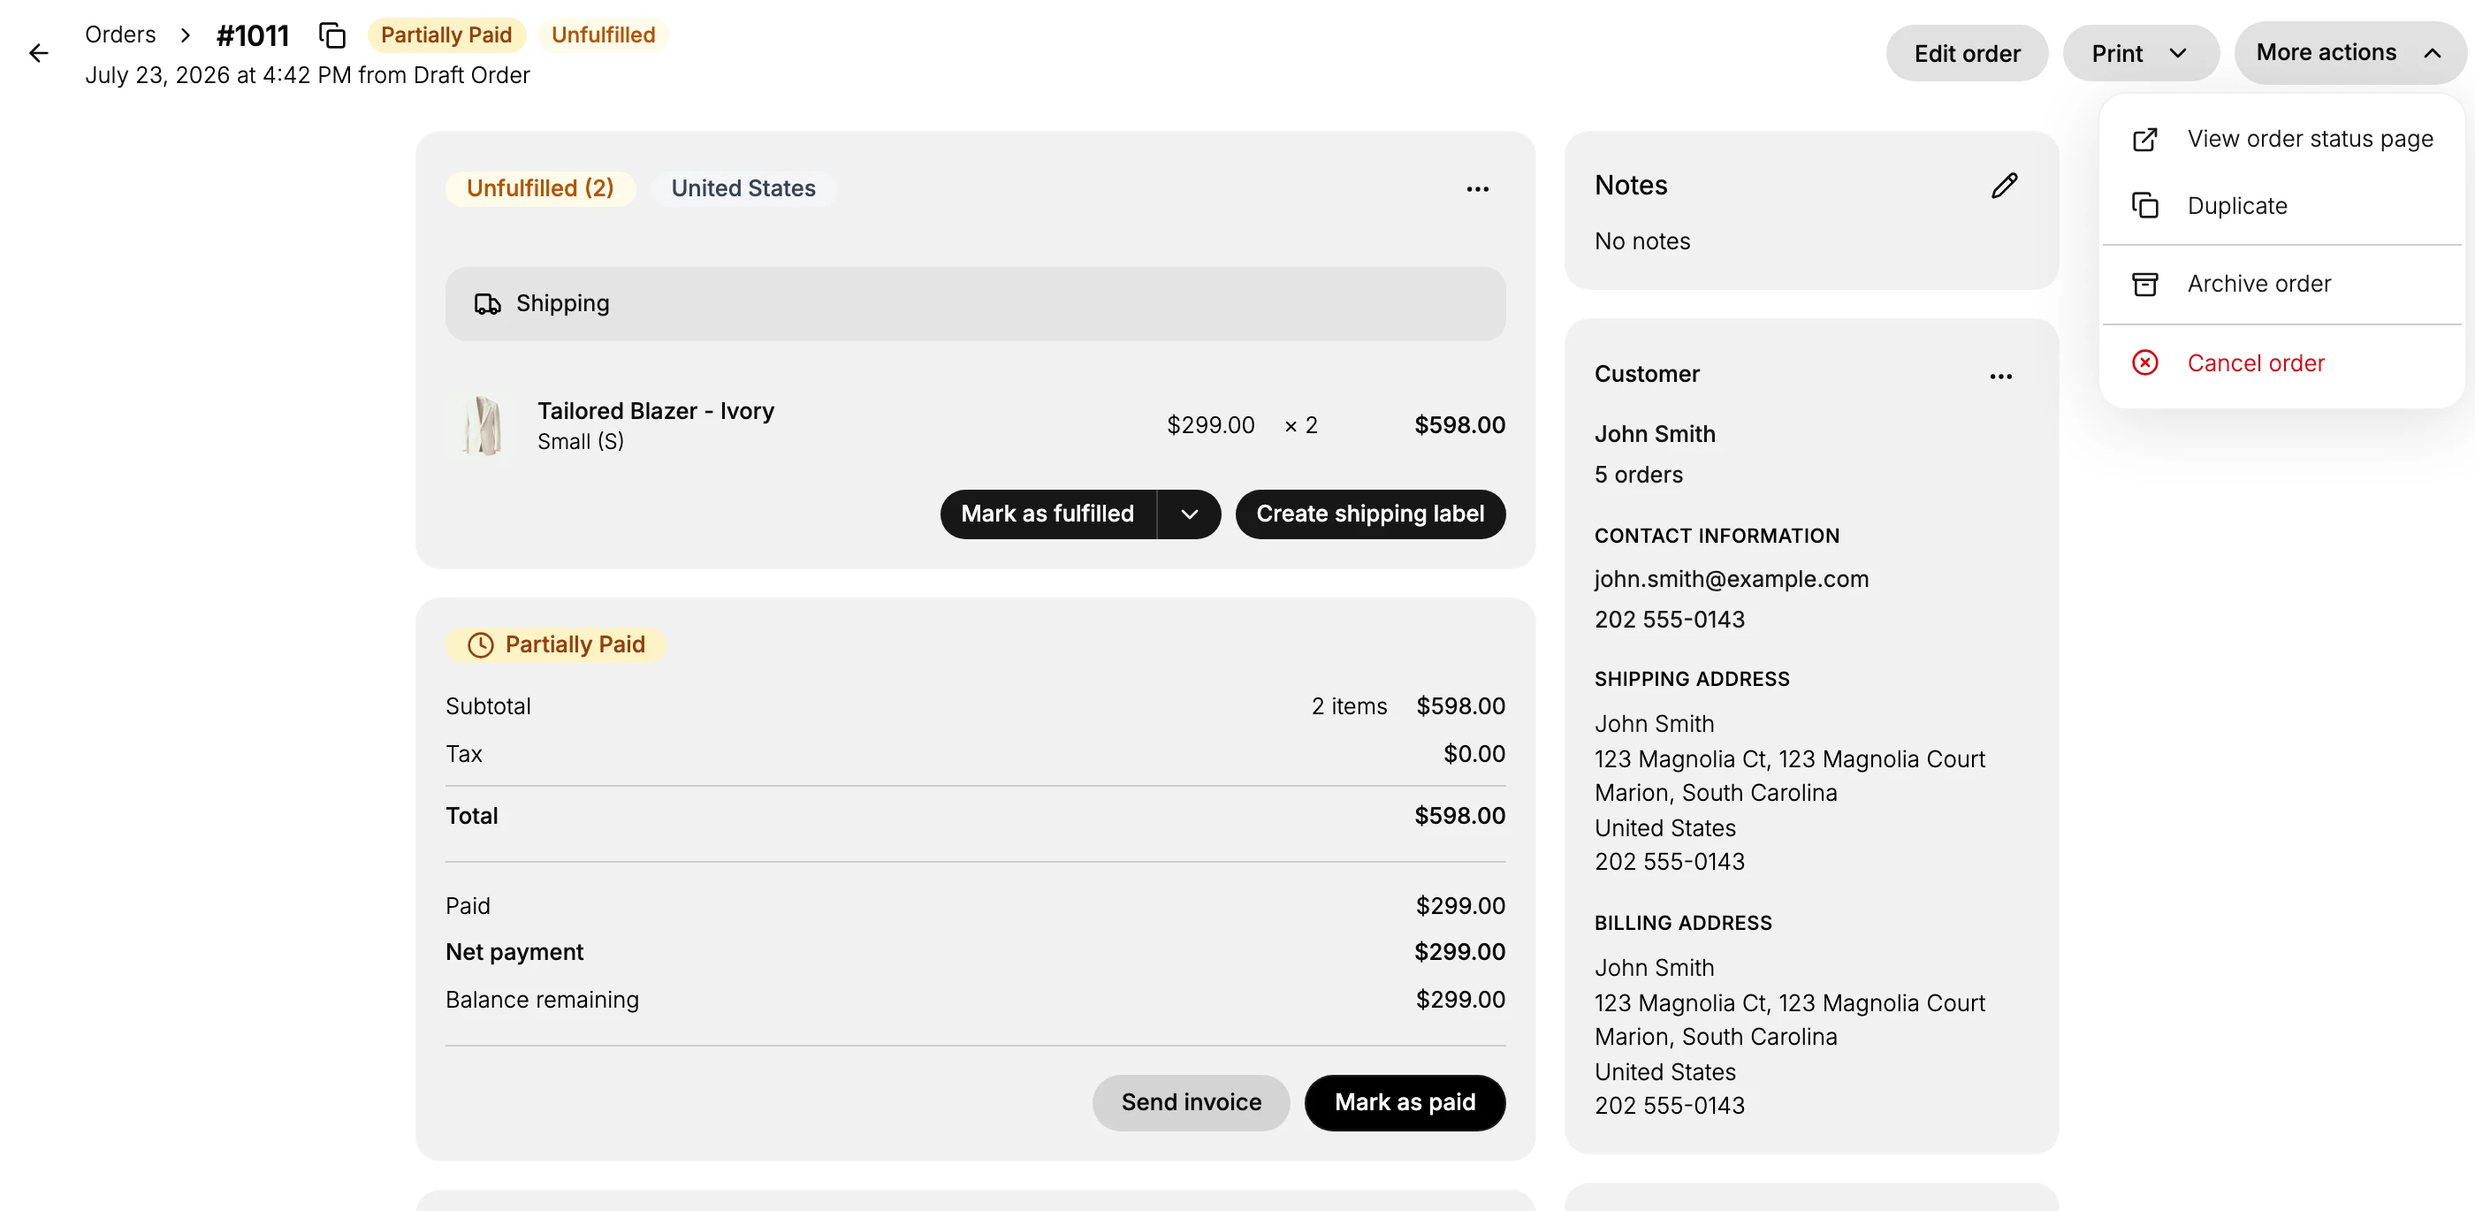Viewport: 2475px width, 1211px height.
Task: Click the Duplicate icon in menu
Action: [x=2144, y=206]
